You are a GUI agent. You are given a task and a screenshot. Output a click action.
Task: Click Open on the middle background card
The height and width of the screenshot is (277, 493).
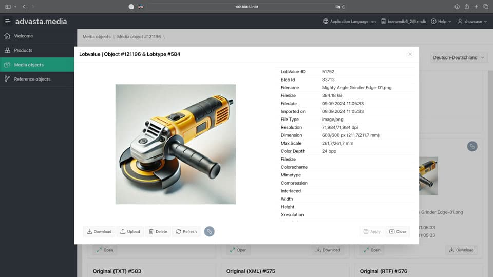[x=238, y=250]
